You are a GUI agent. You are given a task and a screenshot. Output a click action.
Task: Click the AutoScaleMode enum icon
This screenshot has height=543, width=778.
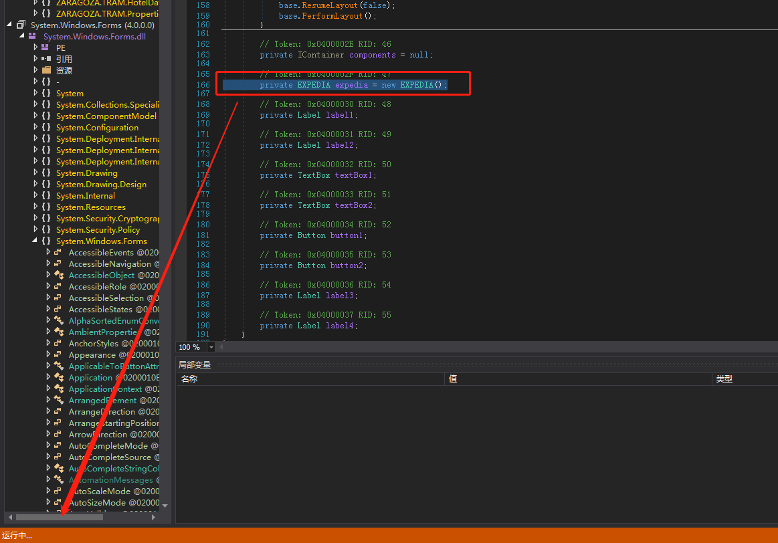(58, 491)
